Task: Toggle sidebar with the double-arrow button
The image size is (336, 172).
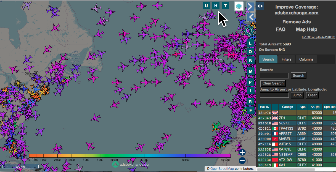Action: 260,6
